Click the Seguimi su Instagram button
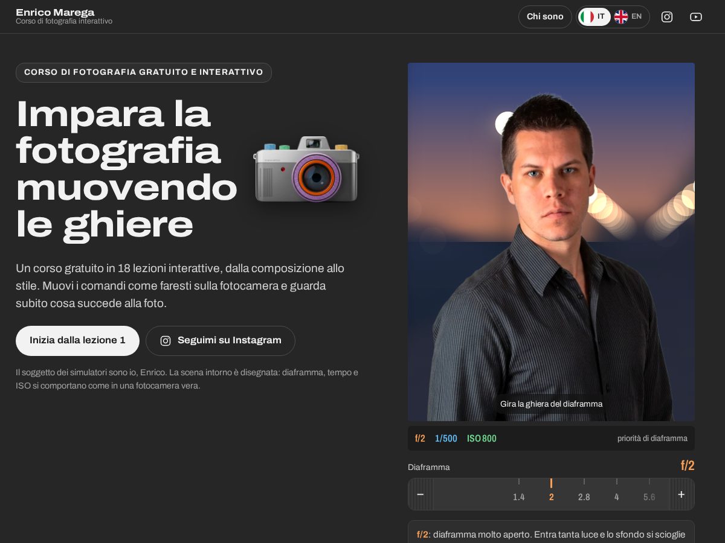This screenshot has width=725, height=543. [x=221, y=341]
